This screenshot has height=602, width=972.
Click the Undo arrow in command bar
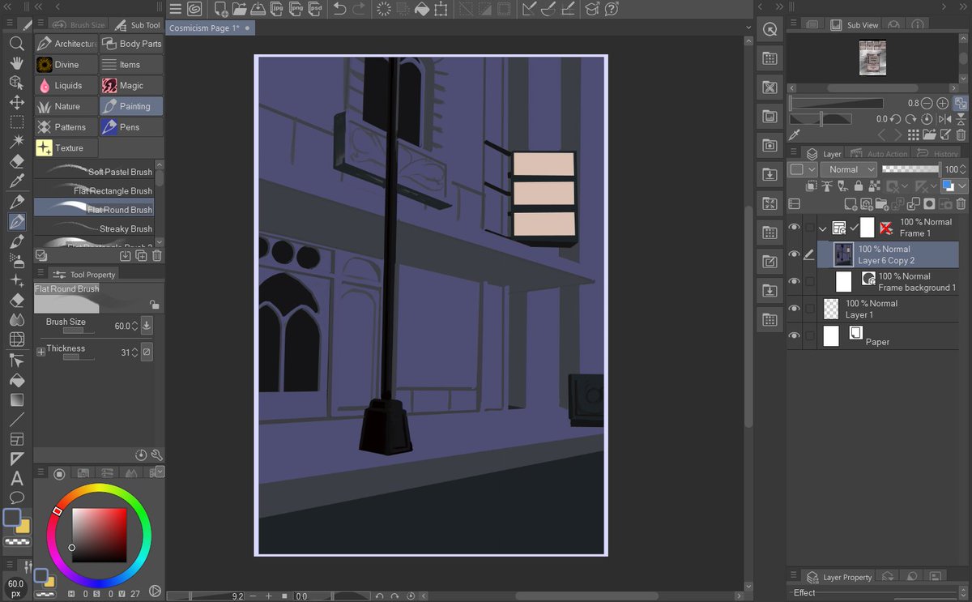(339, 9)
